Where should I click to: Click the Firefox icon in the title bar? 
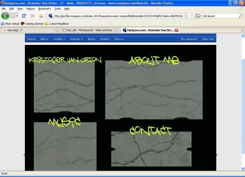2,3
